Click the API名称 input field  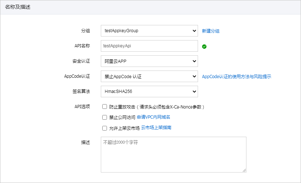[x=149, y=46]
